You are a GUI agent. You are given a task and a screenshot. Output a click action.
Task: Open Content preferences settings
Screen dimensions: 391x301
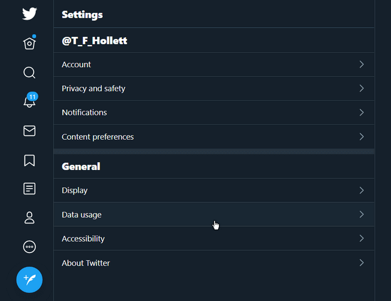pos(214,137)
